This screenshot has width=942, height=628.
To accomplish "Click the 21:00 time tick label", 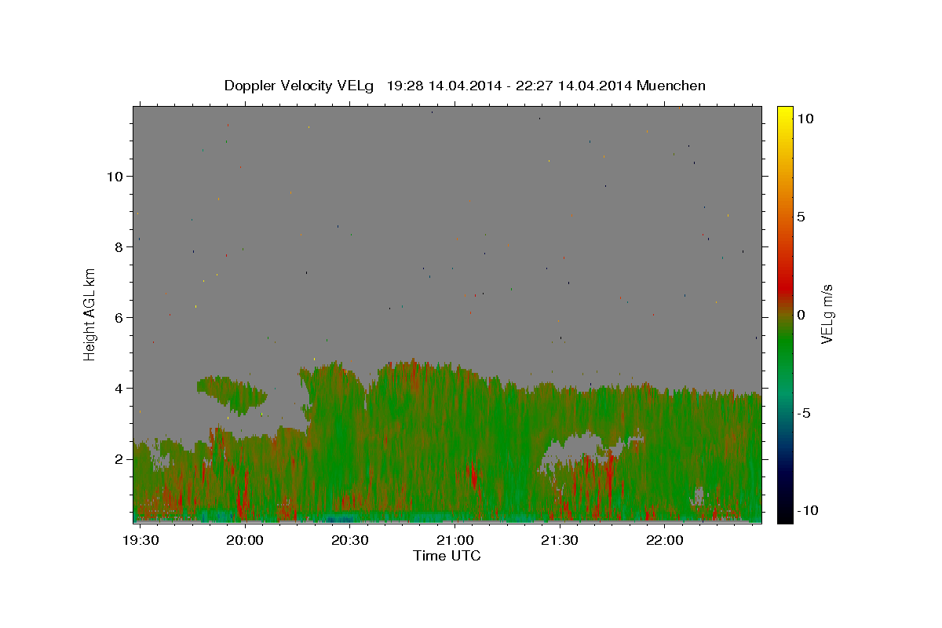I will 455,540.
